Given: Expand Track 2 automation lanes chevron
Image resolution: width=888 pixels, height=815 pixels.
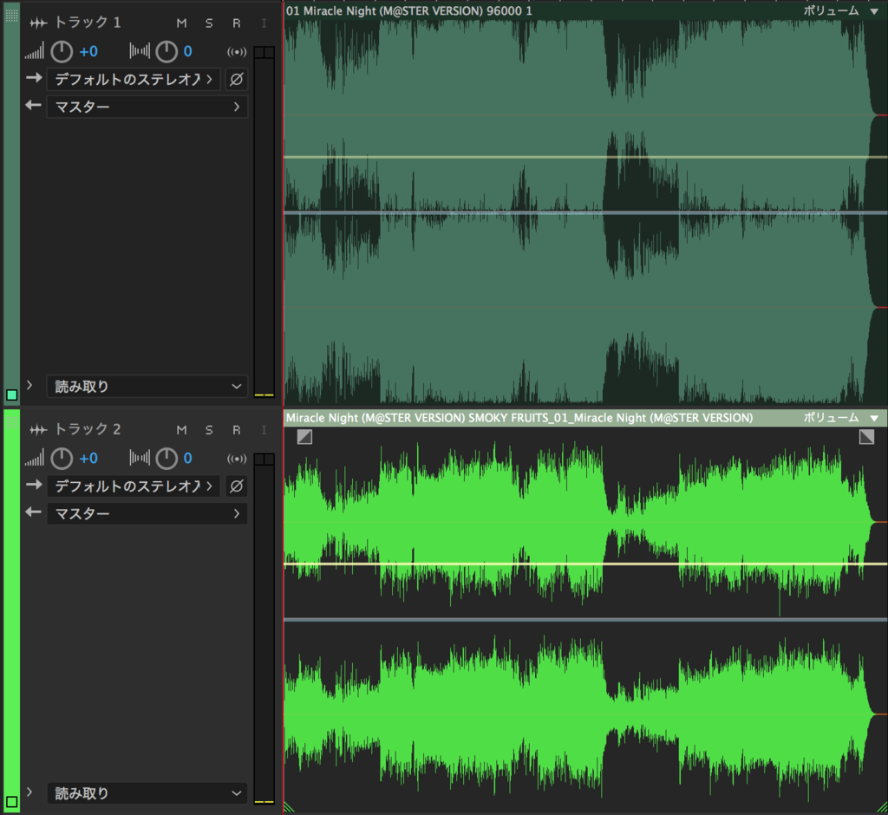Looking at the screenshot, I should (29, 792).
